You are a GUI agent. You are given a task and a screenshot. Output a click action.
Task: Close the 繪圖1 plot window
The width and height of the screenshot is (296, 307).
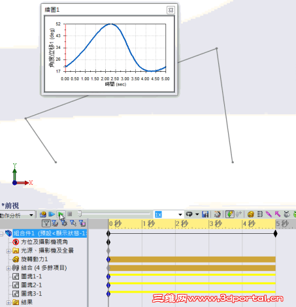pos(171,10)
